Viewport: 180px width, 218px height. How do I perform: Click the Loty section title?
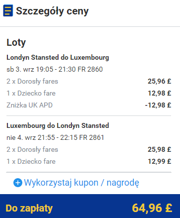click(16, 42)
